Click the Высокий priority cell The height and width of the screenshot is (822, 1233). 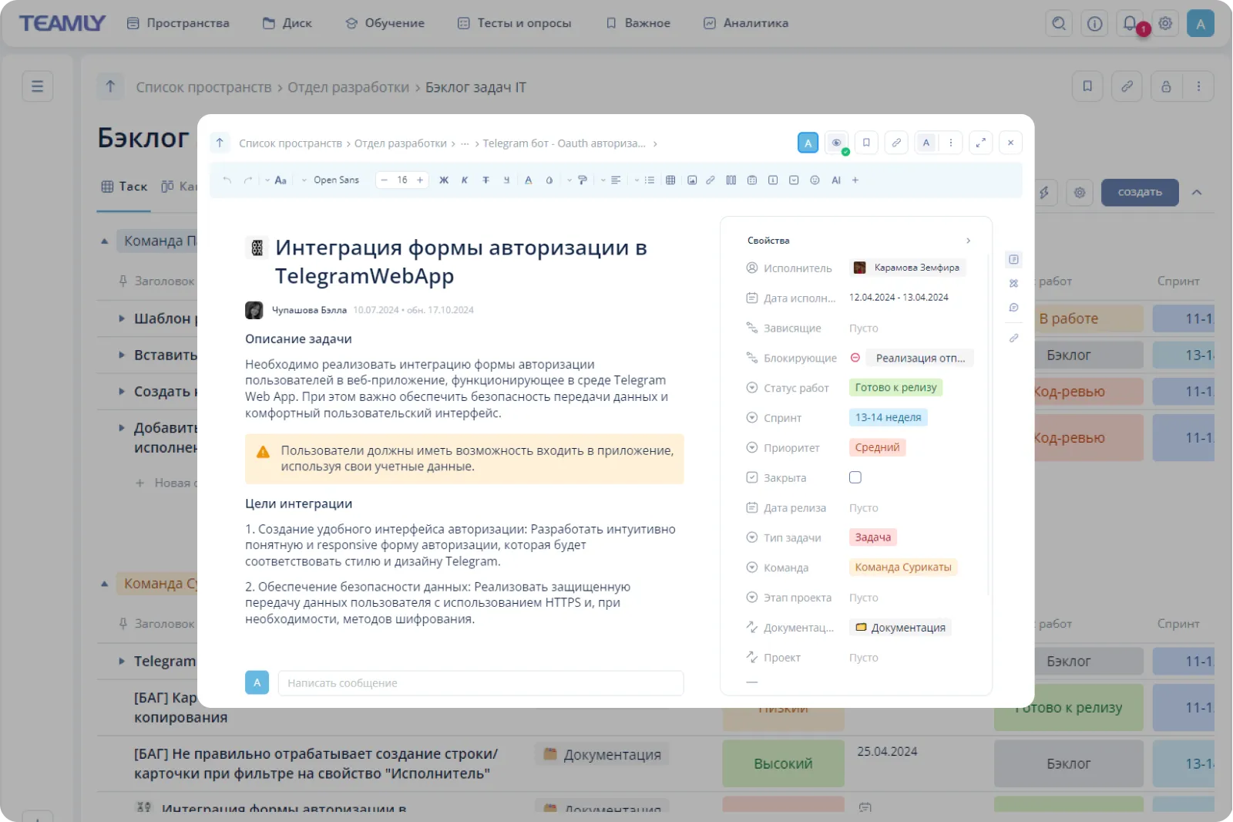point(783,763)
